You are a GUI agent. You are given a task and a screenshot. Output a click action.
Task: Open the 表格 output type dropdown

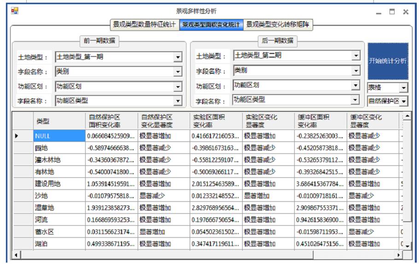(403, 88)
